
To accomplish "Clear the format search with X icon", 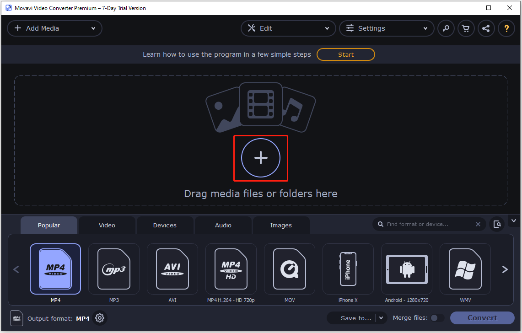I will point(478,224).
